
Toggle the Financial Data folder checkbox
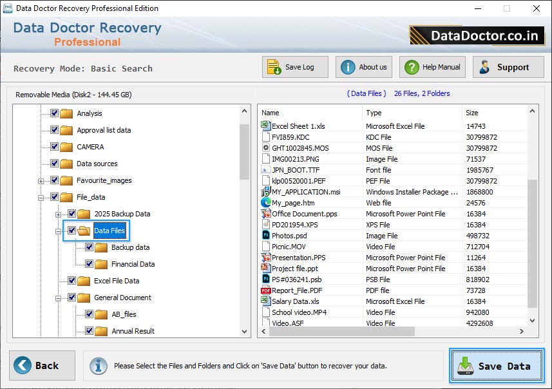tap(90, 264)
